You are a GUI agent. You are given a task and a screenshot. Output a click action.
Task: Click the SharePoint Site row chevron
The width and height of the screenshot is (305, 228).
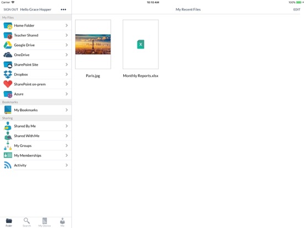[66, 64]
